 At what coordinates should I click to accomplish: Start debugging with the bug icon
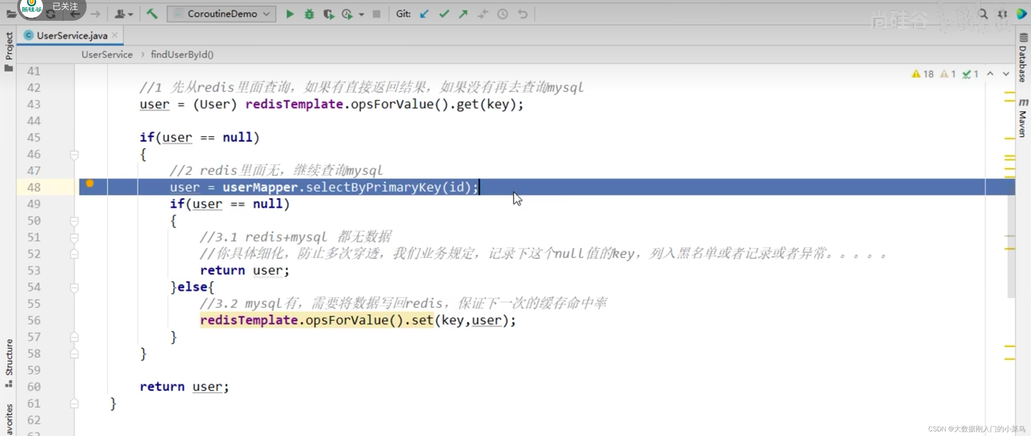coord(309,14)
